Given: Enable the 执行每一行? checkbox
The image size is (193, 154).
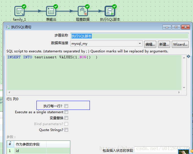Looking at the screenshot, I should point(66,106).
